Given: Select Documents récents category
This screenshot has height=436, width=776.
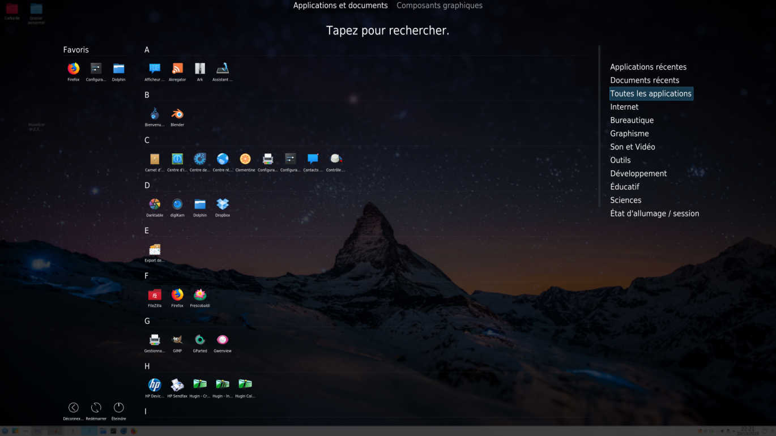Looking at the screenshot, I should 645,80.
